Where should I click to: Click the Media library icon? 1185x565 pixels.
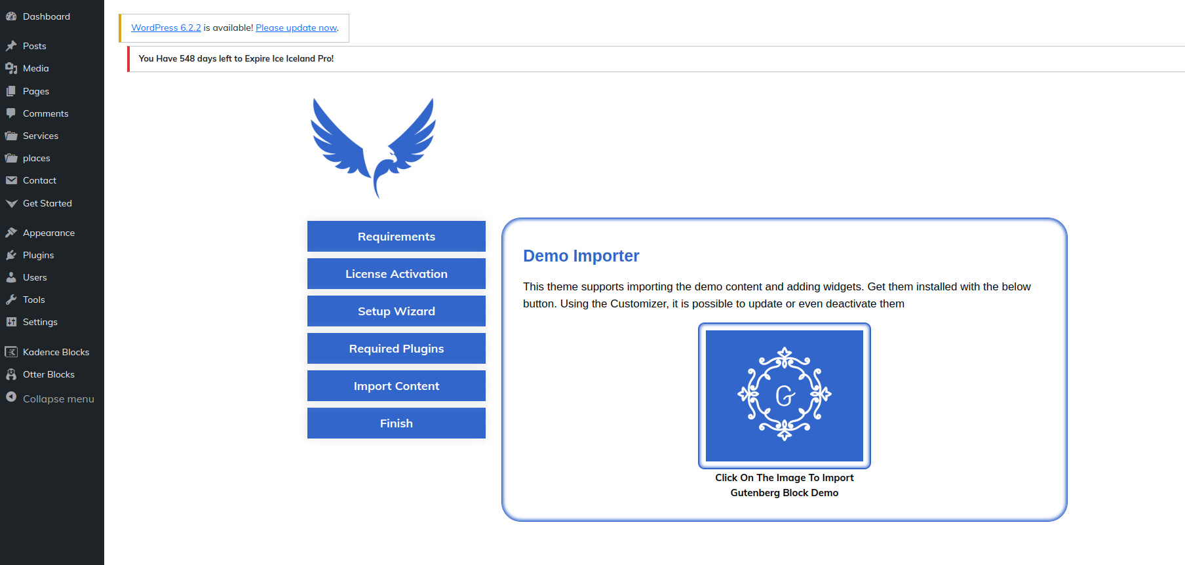(x=11, y=68)
